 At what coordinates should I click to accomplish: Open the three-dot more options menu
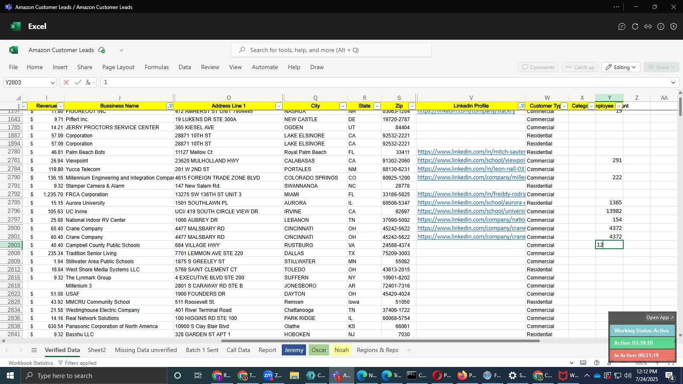tap(616, 7)
